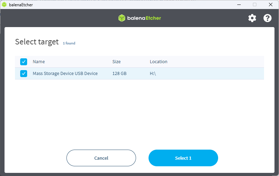The image size is (279, 176).
Task: Click the Select target heading
Action: click(x=37, y=42)
